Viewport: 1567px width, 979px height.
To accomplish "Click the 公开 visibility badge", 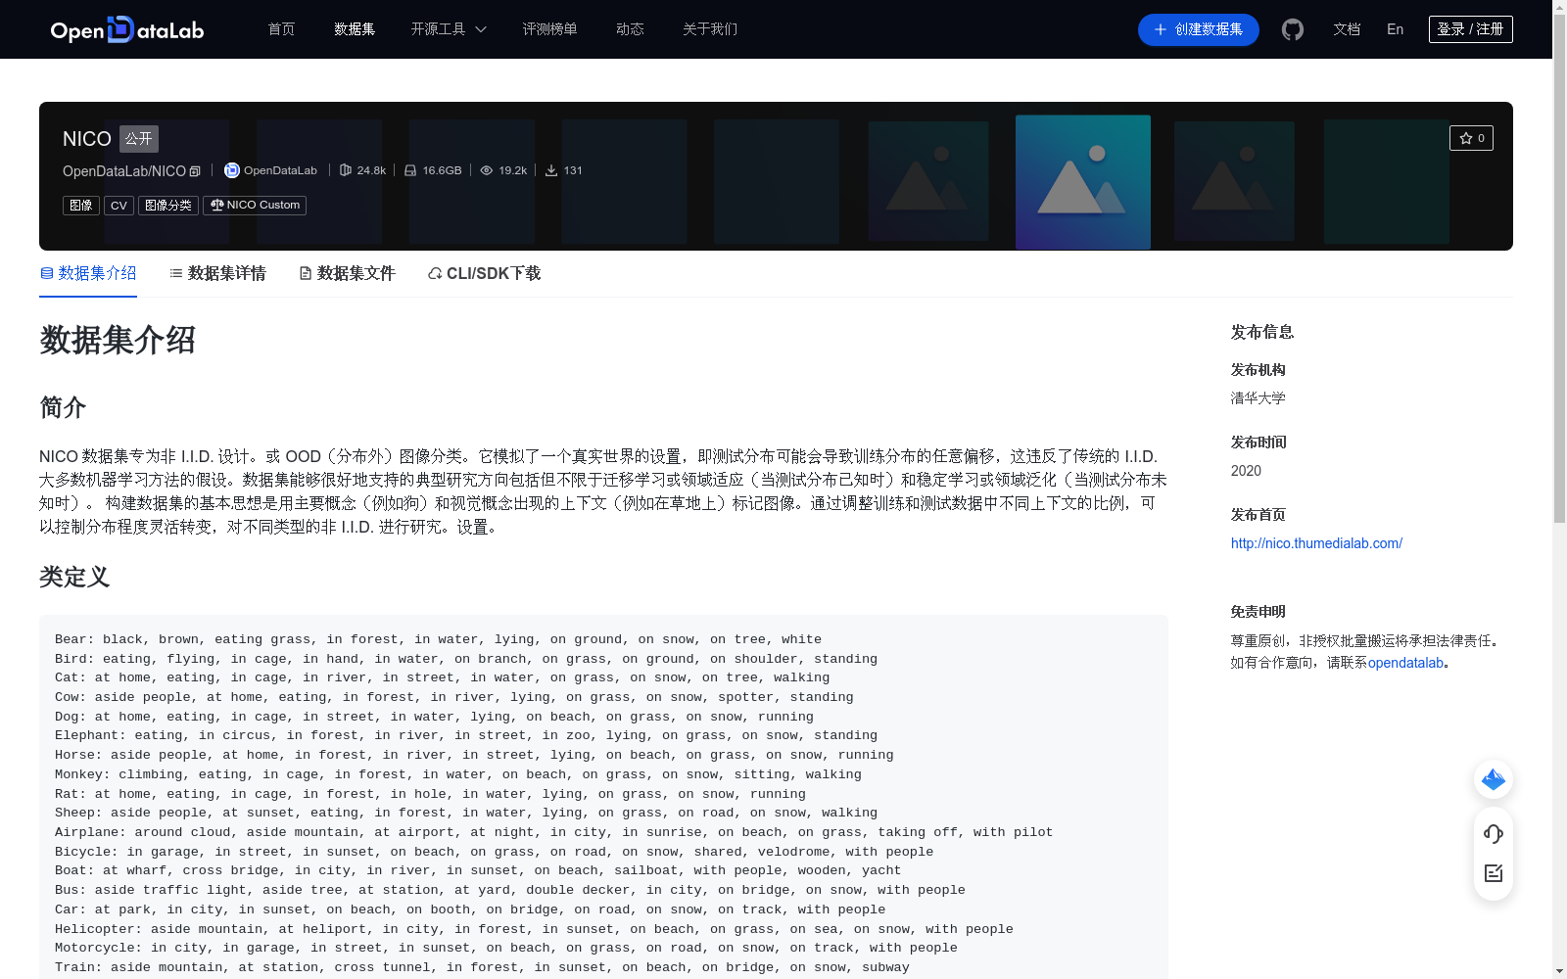I will click(x=139, y=139).
